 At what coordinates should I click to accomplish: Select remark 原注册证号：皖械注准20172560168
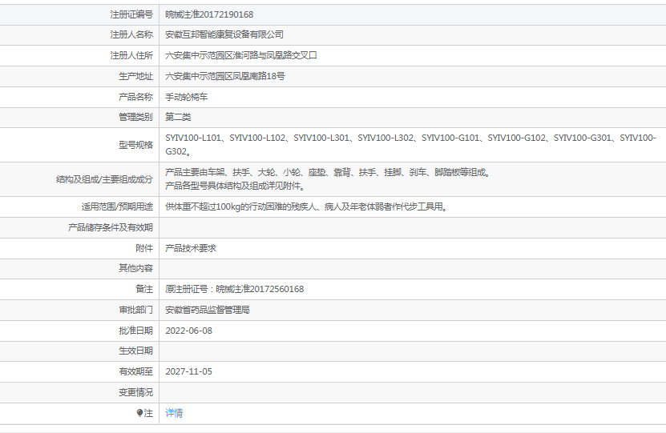point(235,289)
